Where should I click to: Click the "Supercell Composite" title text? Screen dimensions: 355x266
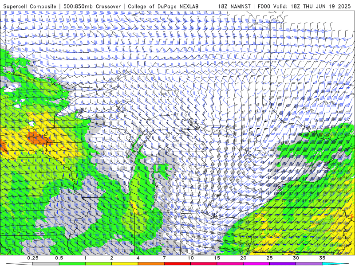[x=30, y=6]
